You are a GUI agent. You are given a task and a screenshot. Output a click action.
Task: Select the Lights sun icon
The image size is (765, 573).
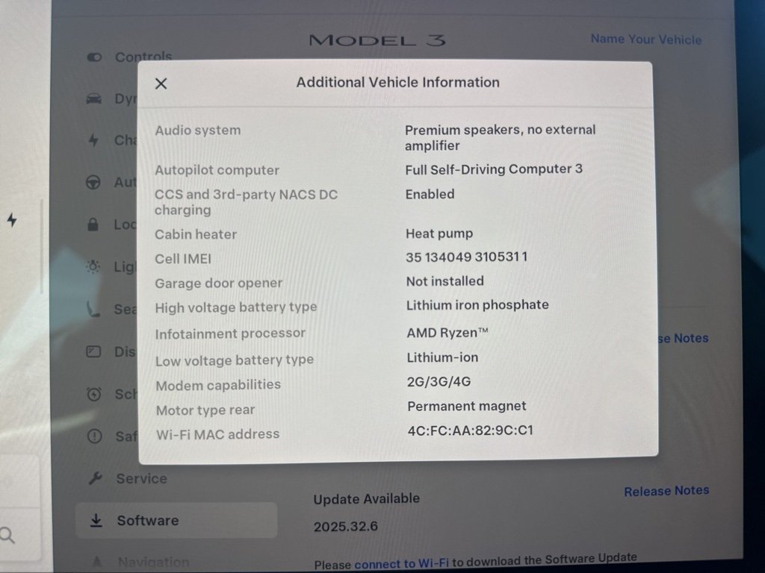pos(93,266)
